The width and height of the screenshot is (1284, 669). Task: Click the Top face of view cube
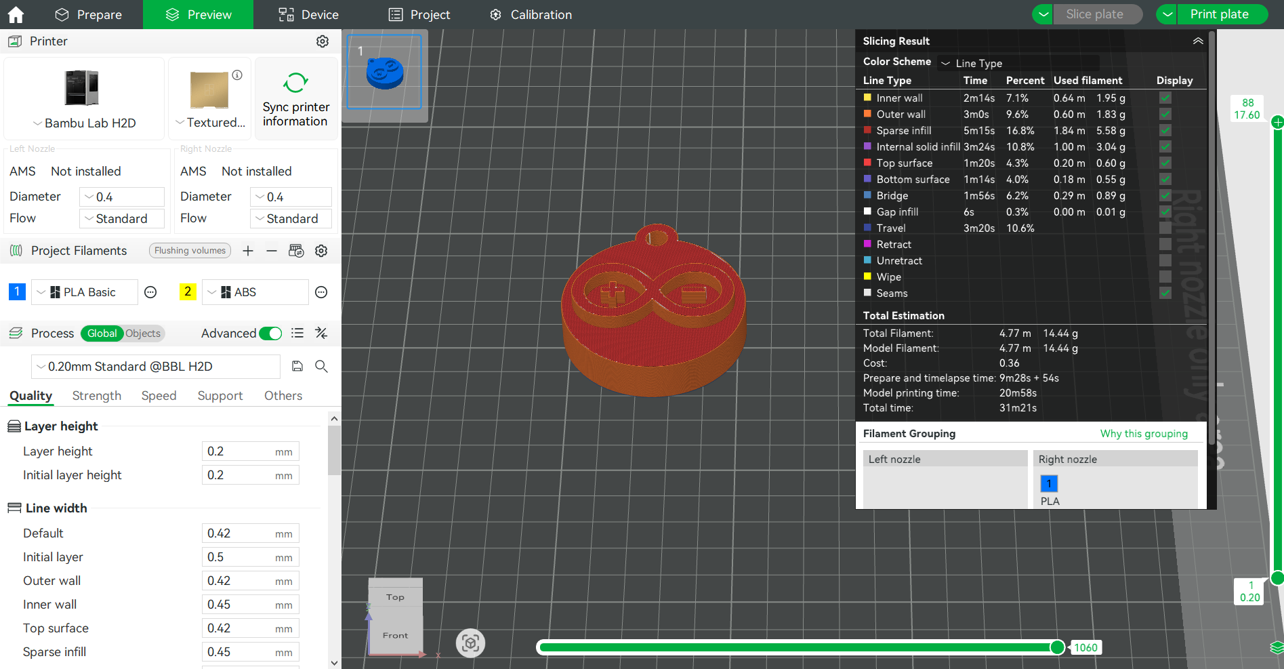(x=396, y=596)
